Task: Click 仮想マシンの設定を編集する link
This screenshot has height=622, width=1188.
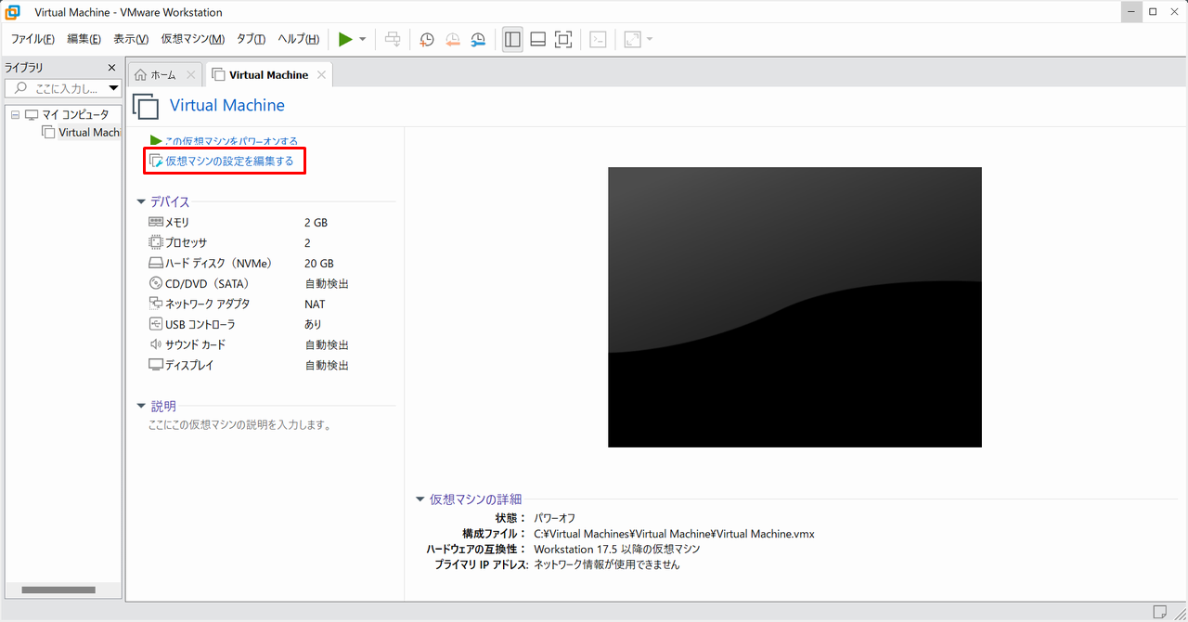Action: point(228,162)
